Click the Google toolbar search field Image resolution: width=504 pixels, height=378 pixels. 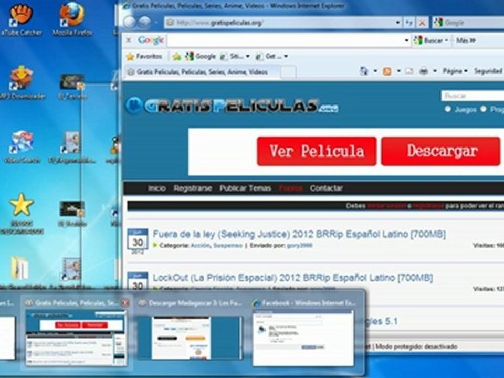coord(285,40)
